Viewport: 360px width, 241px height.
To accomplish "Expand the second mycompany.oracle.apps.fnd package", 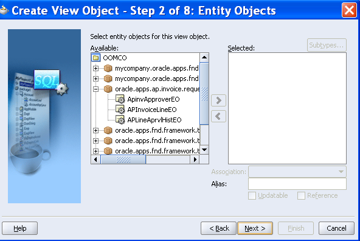I will click(95, 79).
